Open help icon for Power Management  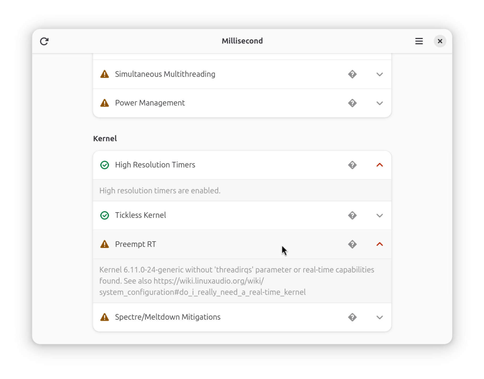(x=352, y=103)
